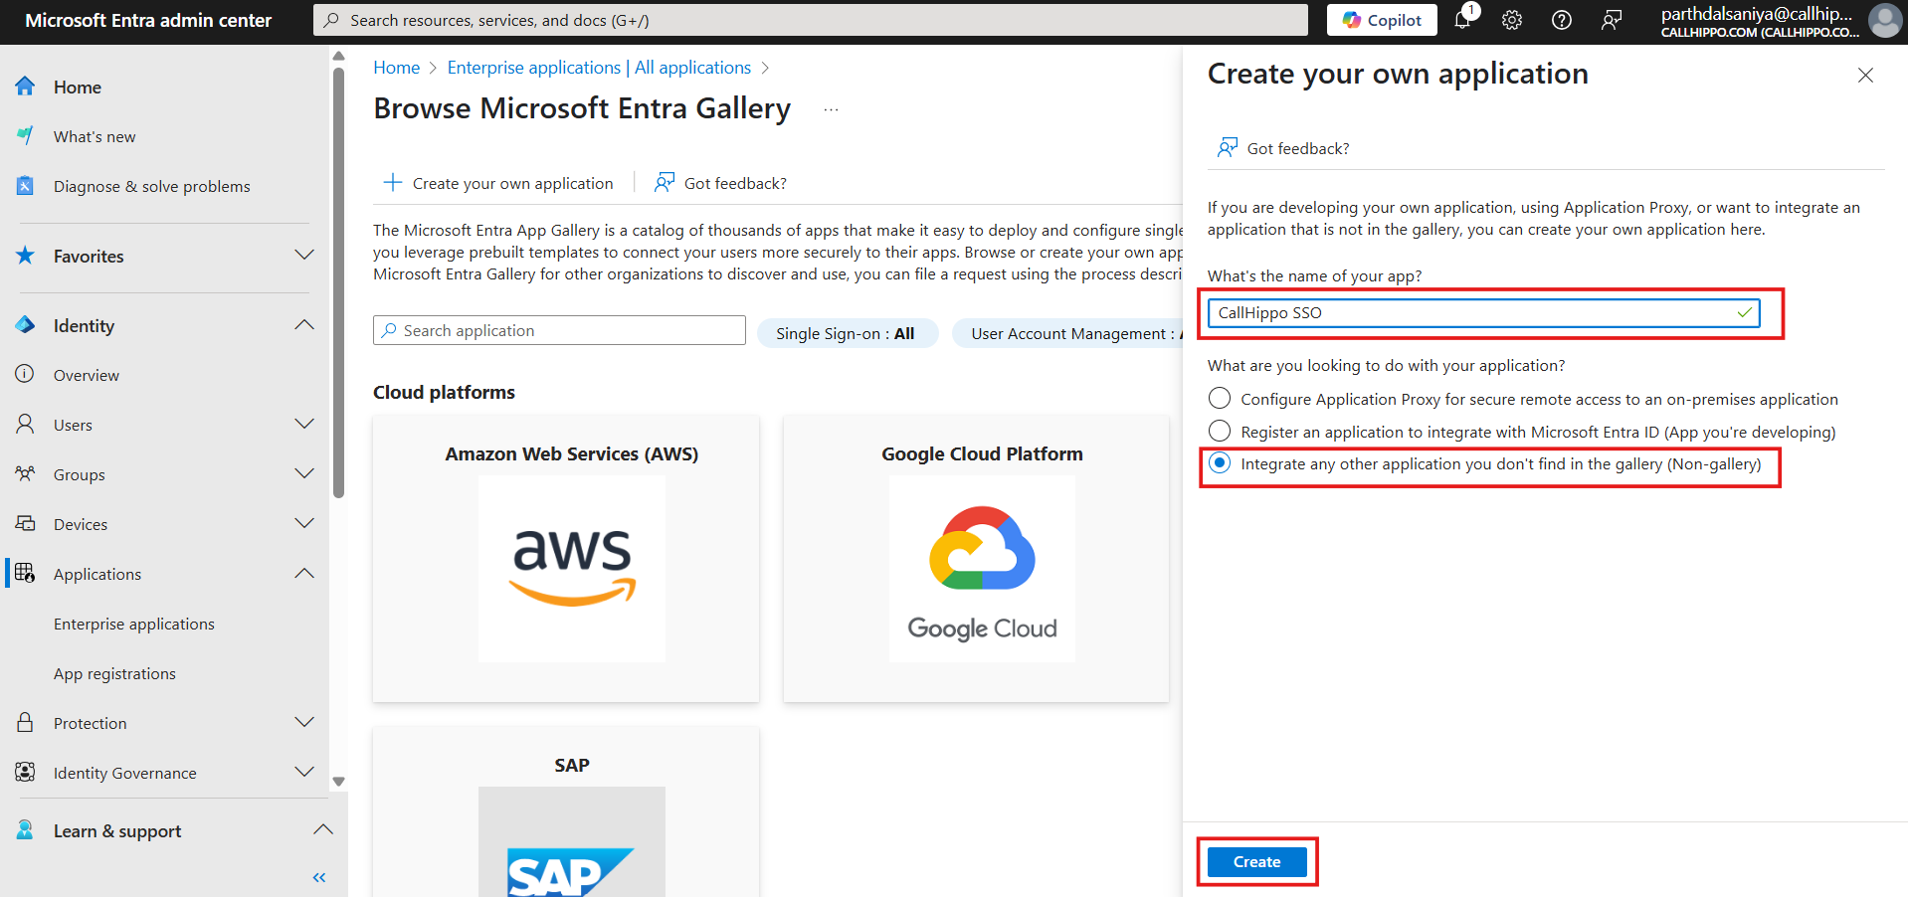Go to Overview under Identity
Screen dimensions: 1908x897
(87, 375)
